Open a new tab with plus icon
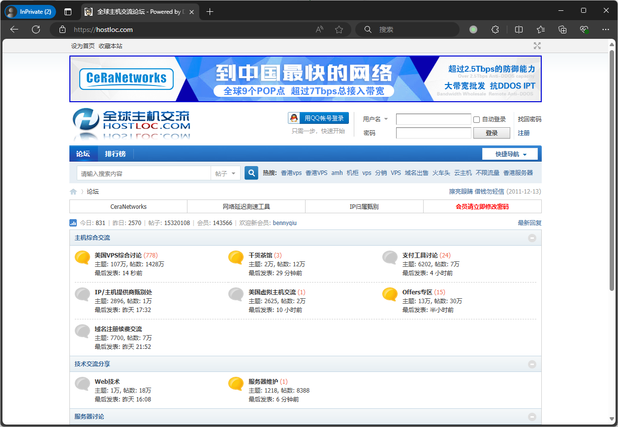Screen dimensions: 618x427 pyautogui.click(x=210, y=12)
